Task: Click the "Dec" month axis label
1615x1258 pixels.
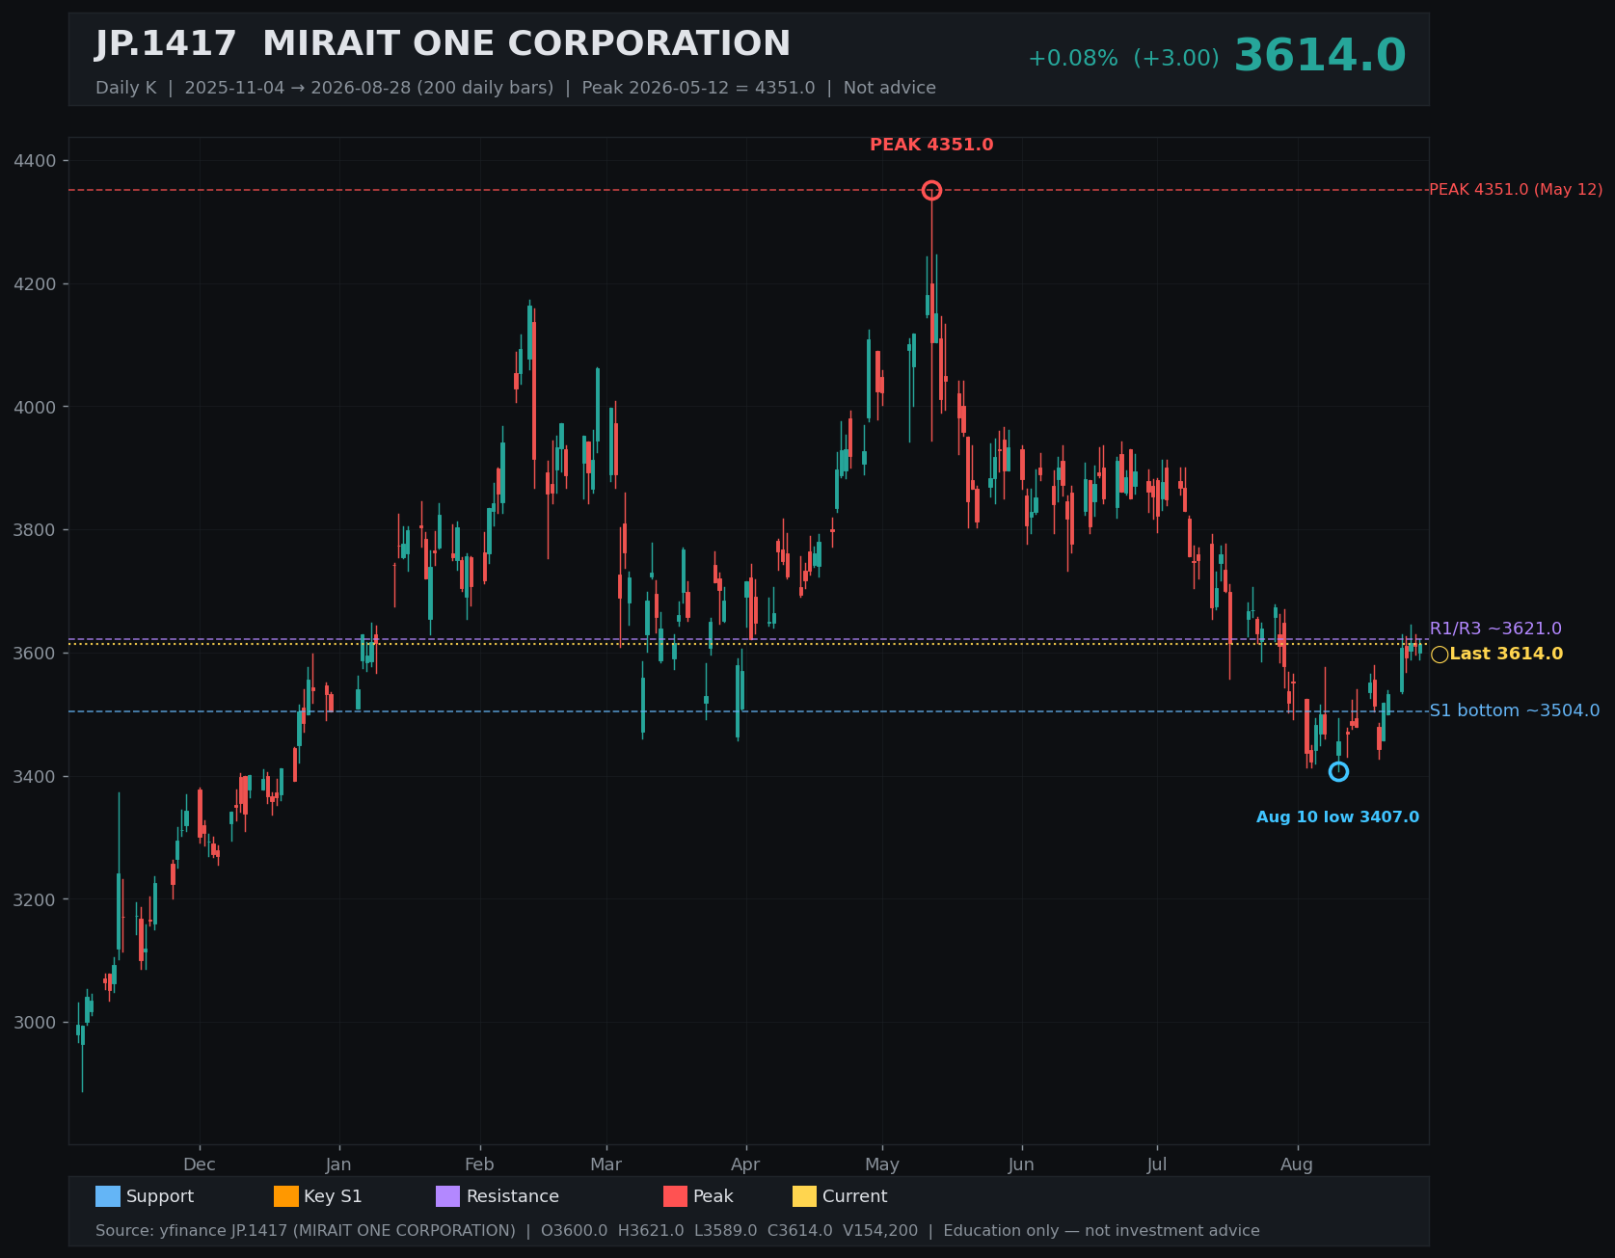Action: click(x=200, y=1164)
